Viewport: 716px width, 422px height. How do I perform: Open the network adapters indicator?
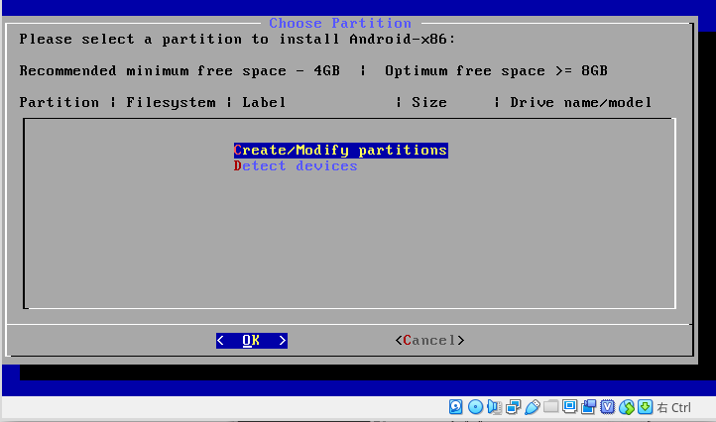[x=513, y=406]
